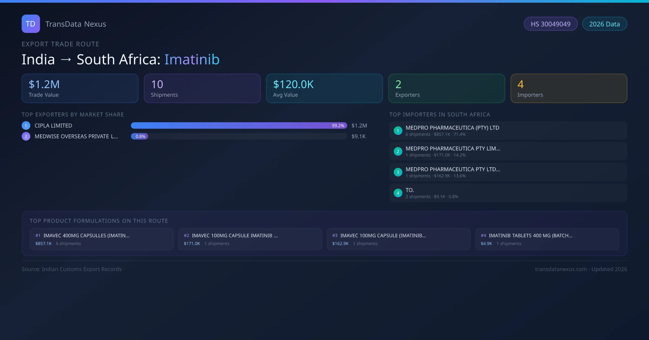Screen dimensions: 649x340
Task: Click green badge 3 for MEDPRO PTY LTD...
Action: 398,172
